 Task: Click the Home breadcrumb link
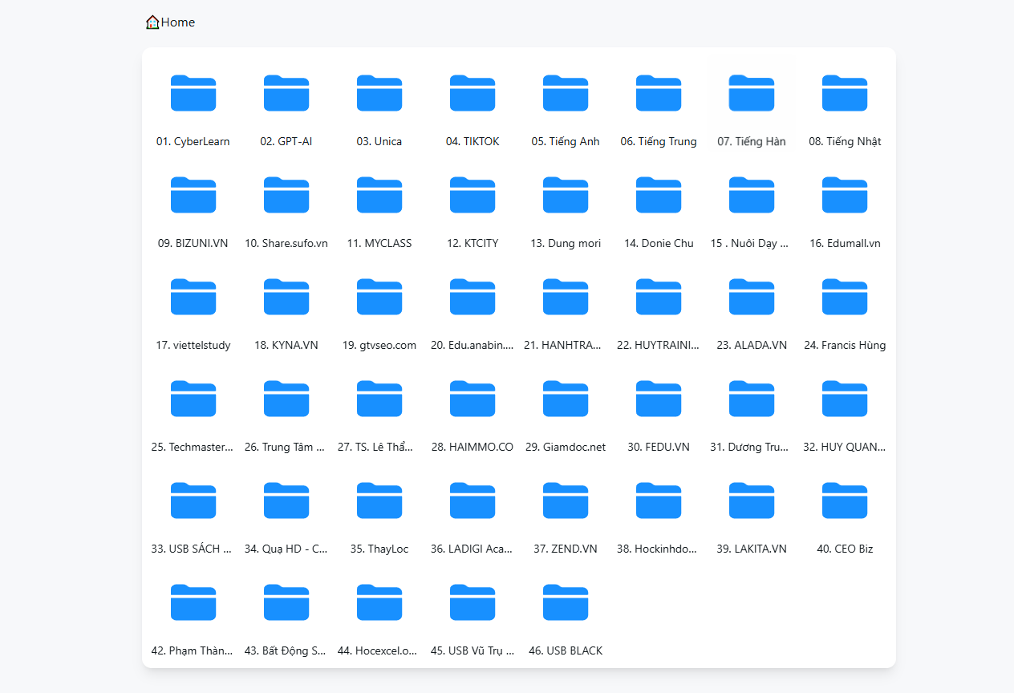177,22
